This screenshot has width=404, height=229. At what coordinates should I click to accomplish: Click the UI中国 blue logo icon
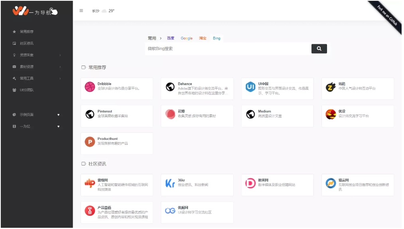coord(250,87)
